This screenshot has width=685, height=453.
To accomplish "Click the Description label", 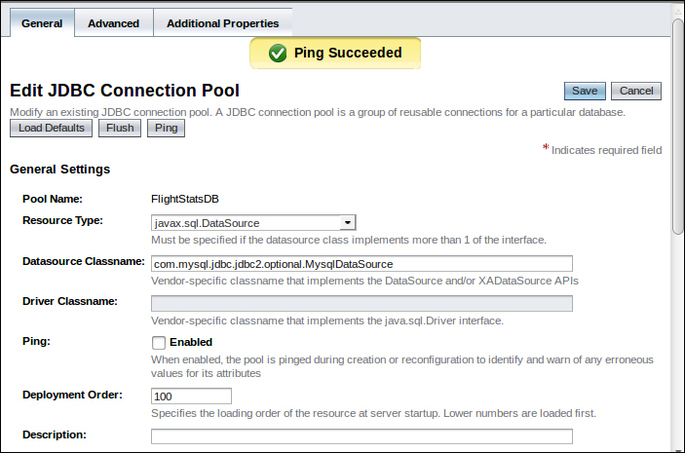I will [x=55, y=435].
